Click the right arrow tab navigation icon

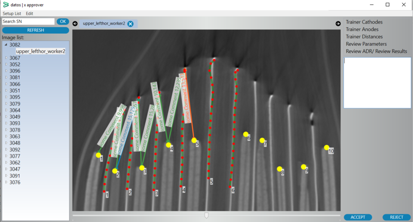pos(338,24)
